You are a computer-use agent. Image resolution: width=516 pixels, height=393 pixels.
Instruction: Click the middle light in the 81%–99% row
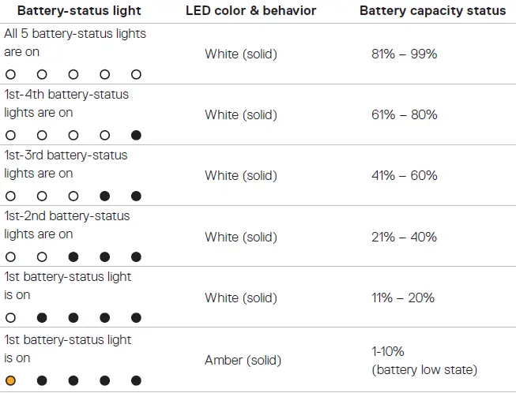coord(73,74)
